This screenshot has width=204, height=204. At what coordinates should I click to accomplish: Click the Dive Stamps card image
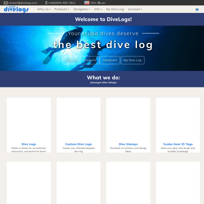click(128, 119)
